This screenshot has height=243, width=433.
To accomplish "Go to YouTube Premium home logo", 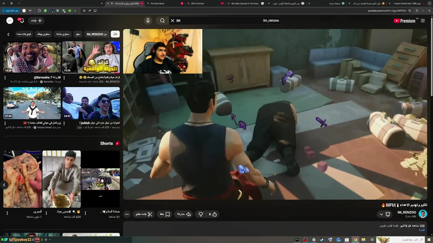I will tap(405, 21).
